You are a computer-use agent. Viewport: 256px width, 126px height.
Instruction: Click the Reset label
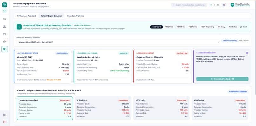tap(245, 27)
